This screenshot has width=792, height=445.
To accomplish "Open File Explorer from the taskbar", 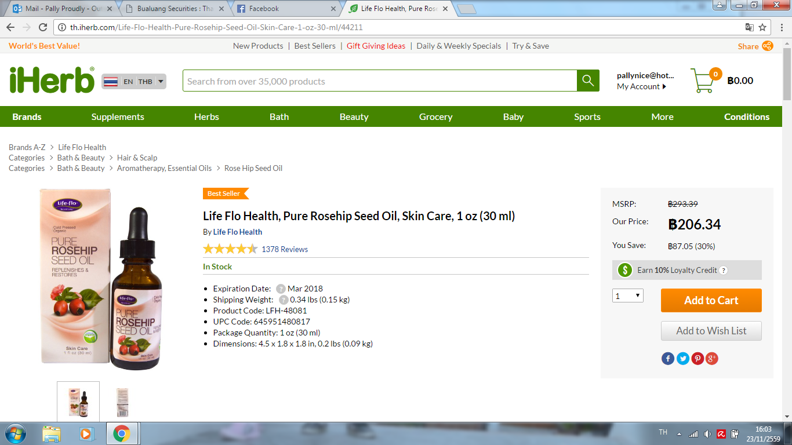I will (x=52, y=433).
